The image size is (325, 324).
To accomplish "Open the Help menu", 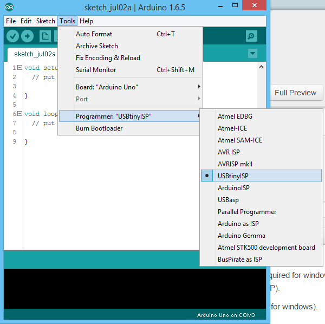I will [x=86, y=21].
